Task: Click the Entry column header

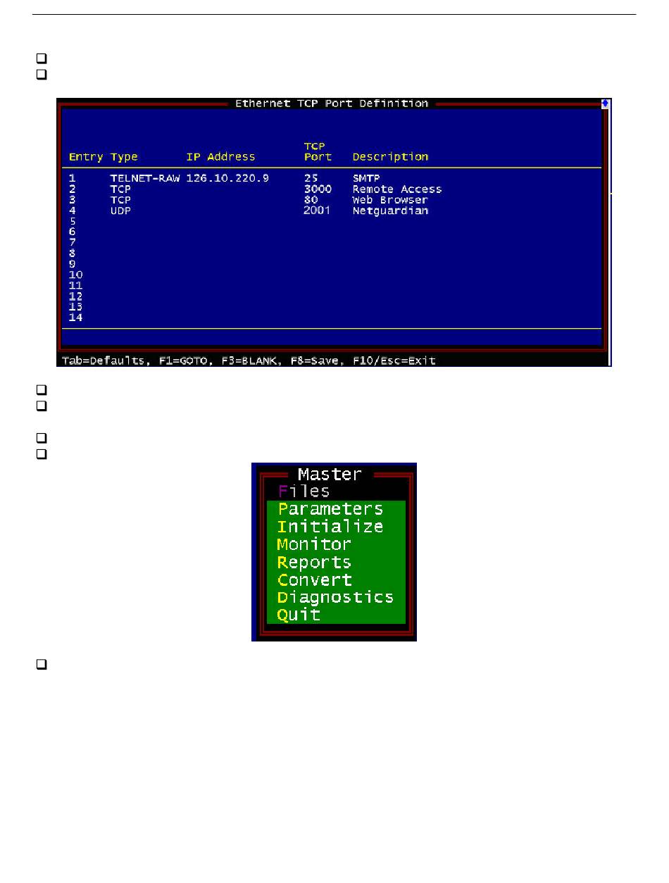Action: pos(86,157)
